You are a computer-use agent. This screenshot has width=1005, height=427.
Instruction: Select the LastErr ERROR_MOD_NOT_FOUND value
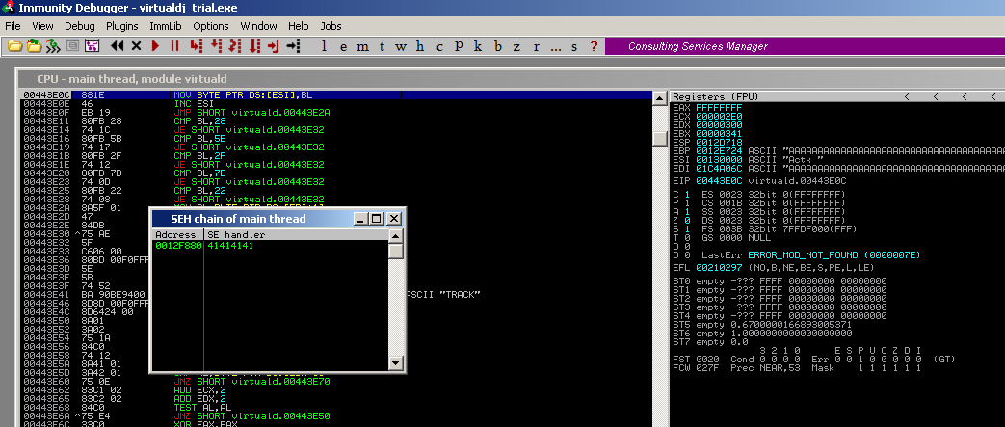coord(832,254)
